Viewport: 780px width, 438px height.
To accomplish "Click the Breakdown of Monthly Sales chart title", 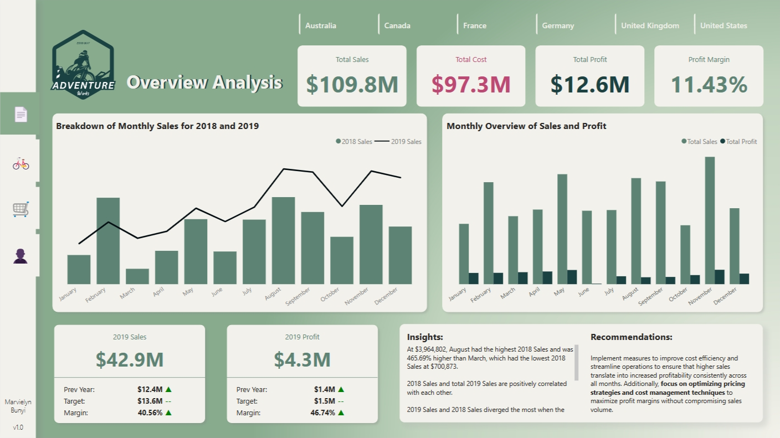I will (157, 126).
